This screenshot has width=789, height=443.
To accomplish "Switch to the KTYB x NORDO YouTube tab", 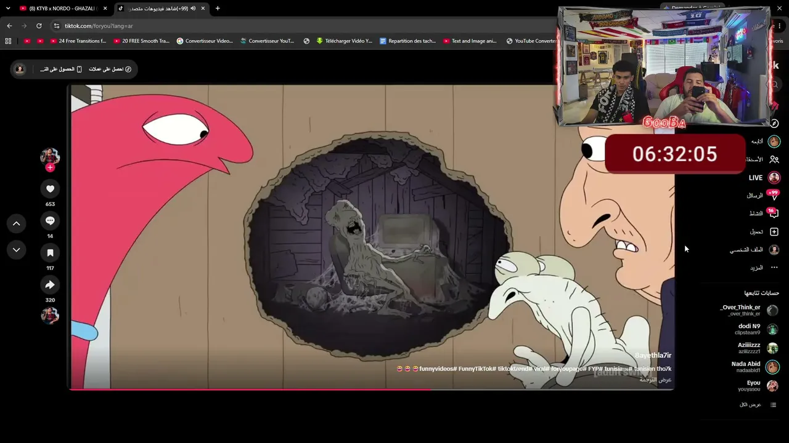I will [x=63, y=9].
